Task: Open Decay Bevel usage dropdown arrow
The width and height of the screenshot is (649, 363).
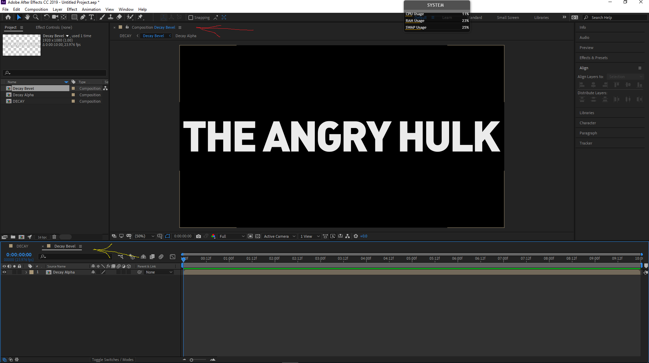Action: click(67, 36)
